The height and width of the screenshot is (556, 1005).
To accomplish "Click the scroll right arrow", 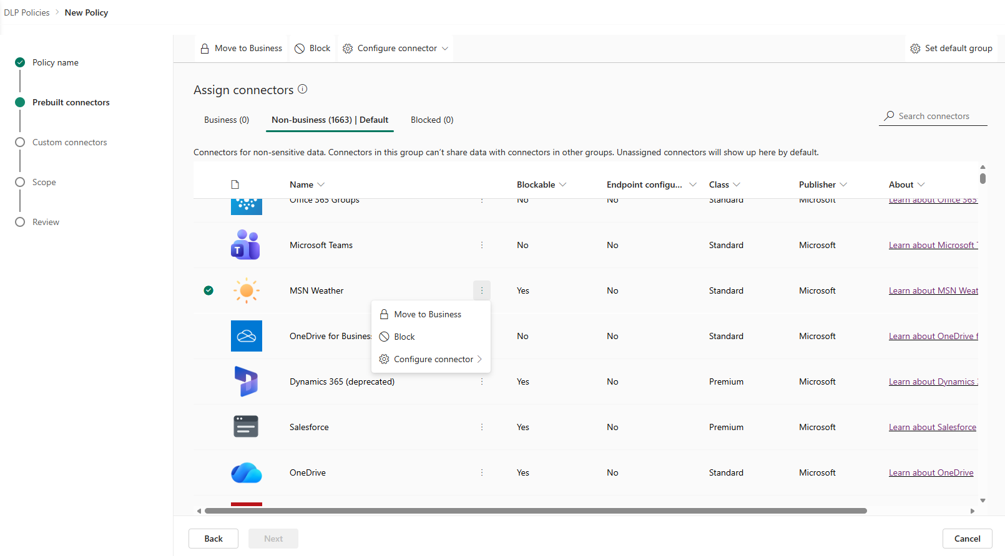I will coord(972,510).
